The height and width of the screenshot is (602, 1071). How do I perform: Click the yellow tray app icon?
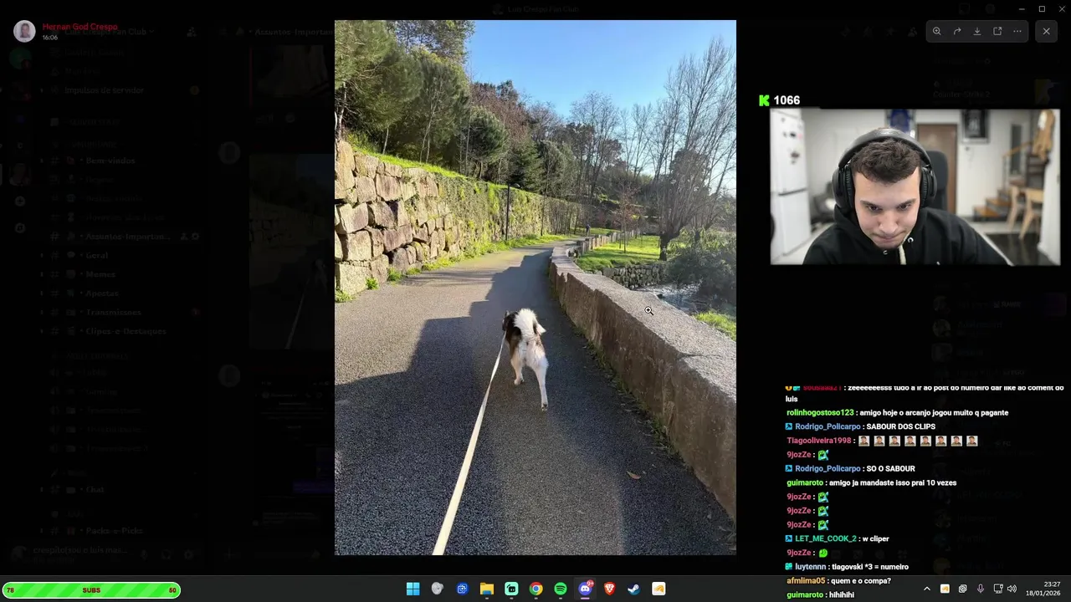tap(945, 589)
